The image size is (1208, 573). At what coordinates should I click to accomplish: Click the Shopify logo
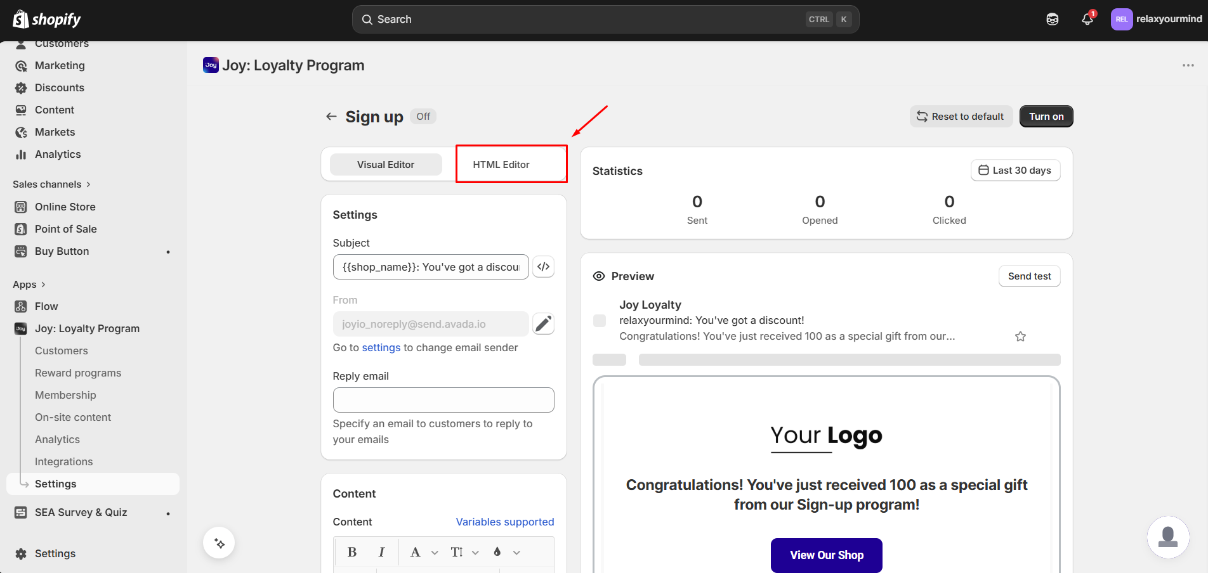pyautogui.click(x=47, y=20)
